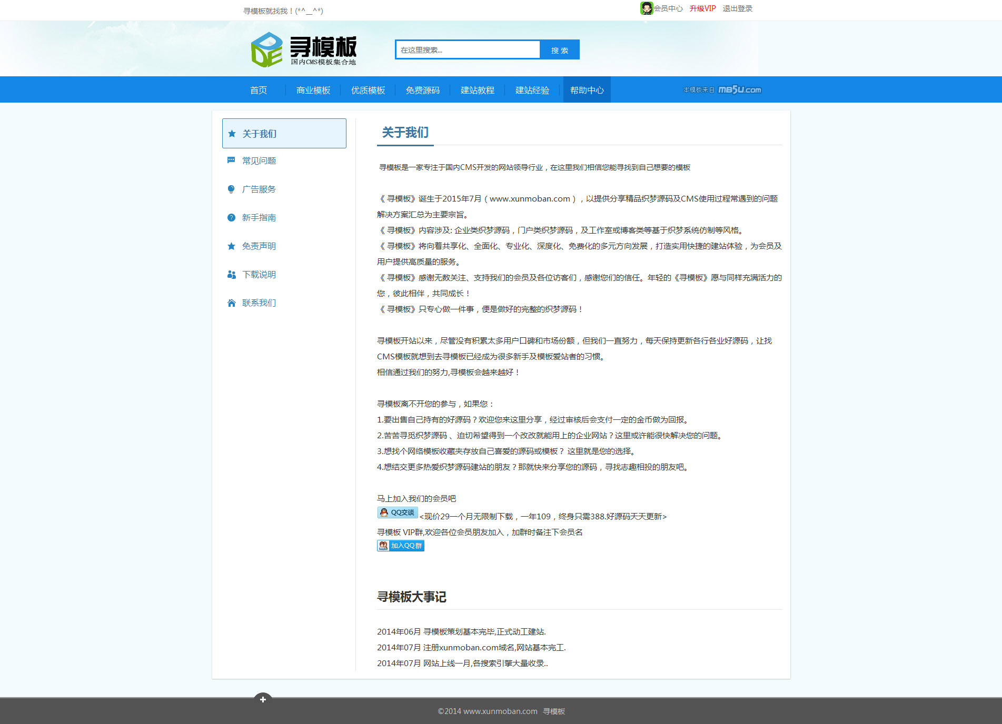Open the 首页 navigation tab
The image size is (1002, 724).
pos(259,90)
